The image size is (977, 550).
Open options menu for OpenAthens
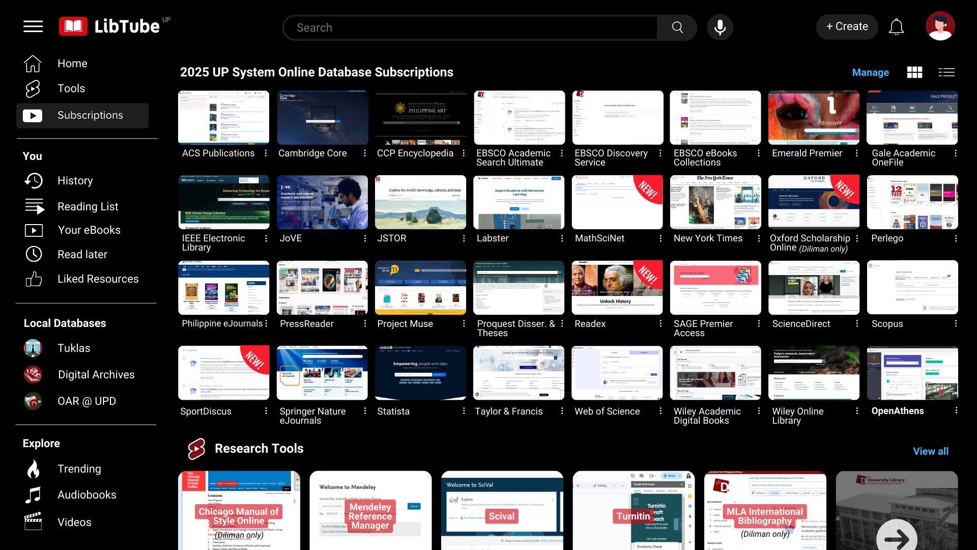(956, 410)
